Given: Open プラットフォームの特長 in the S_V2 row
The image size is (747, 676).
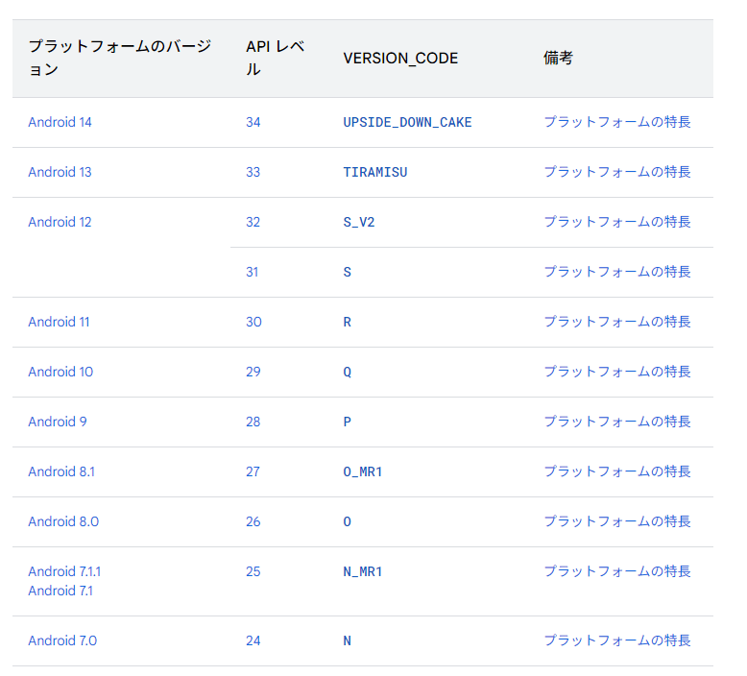Looking at the screenshot, I should click(x=617, y=222).
